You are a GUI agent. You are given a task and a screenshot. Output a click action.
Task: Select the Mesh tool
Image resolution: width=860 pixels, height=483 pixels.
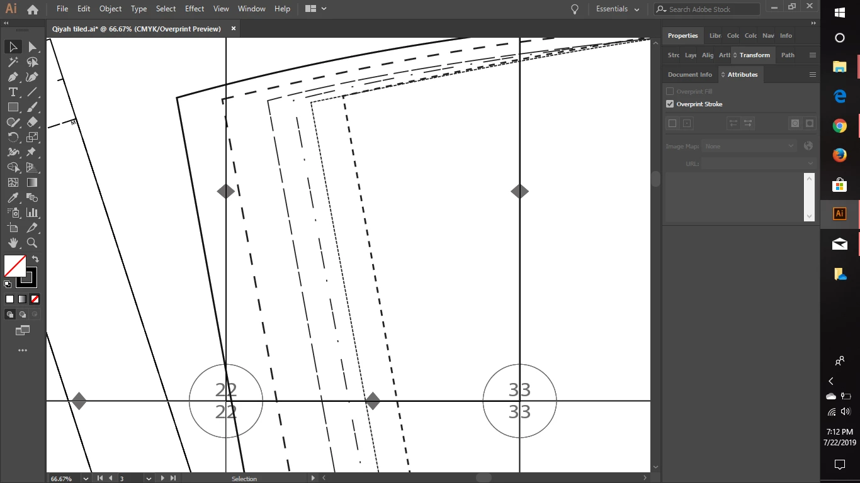(13, 182)
